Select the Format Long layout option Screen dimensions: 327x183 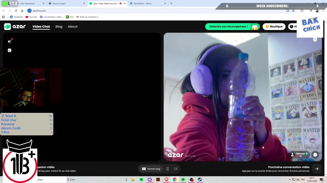tap(151, 169)
